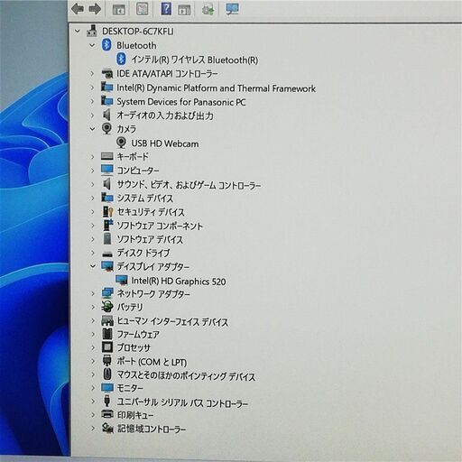Select the Bluetooth category icon
The image size is (462, 462).
pos(106,45)
